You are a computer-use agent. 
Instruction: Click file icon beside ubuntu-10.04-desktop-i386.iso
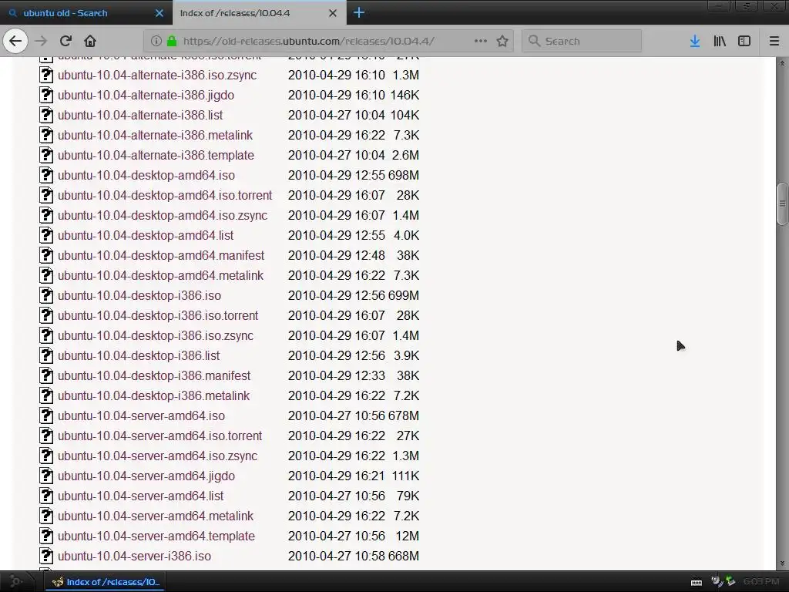pyautogui.click(x=46, y=295)
